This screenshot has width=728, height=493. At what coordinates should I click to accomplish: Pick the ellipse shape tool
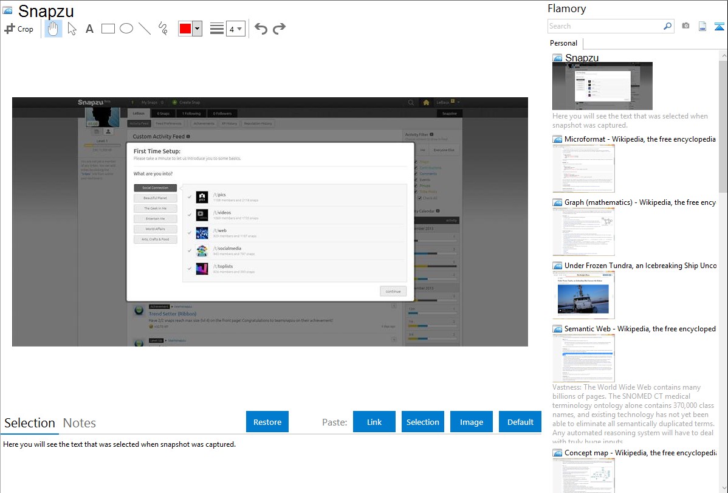click(x=126, y=29)
